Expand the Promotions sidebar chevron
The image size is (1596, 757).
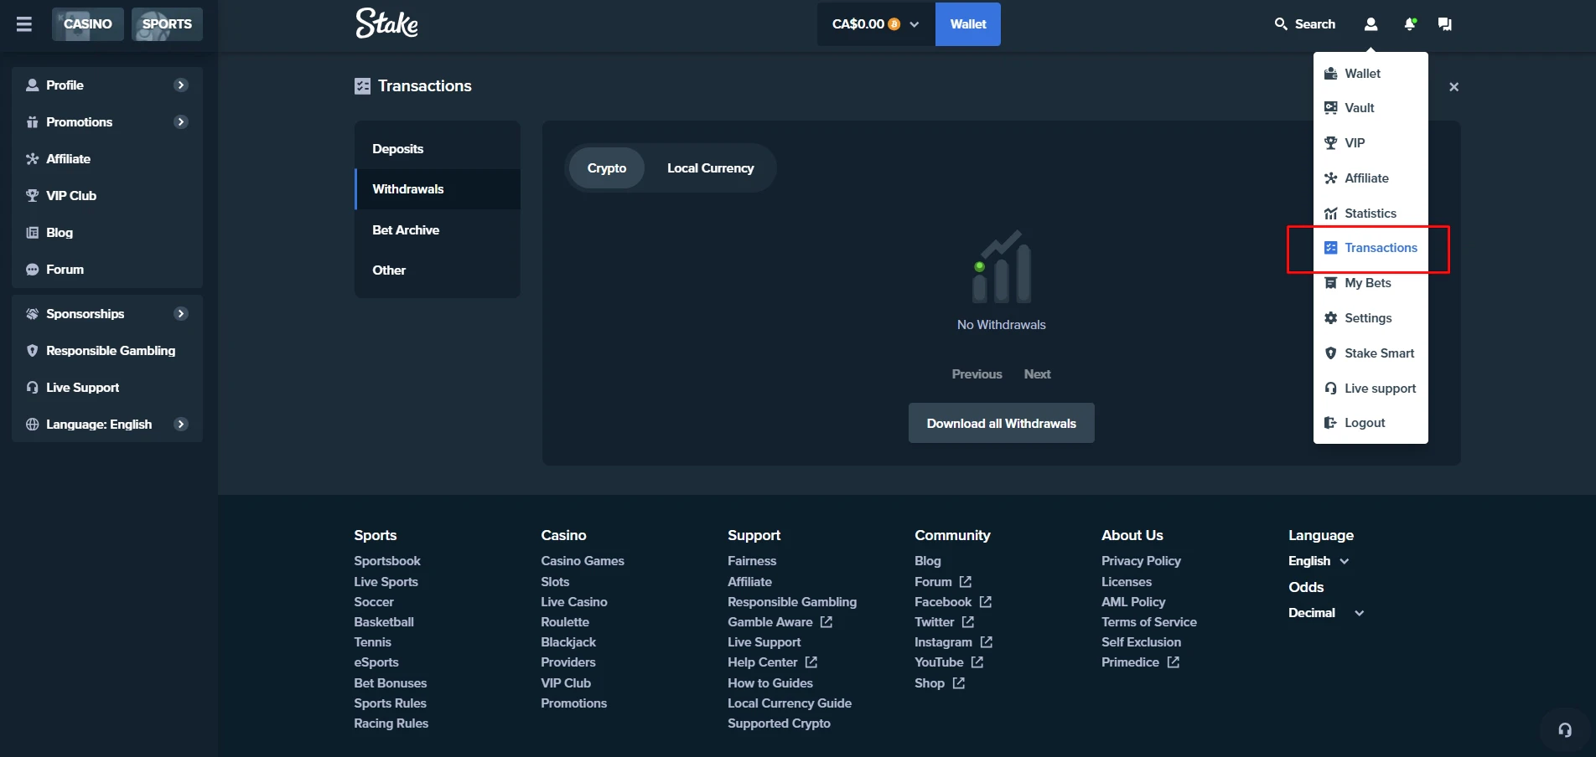point(180,122)
